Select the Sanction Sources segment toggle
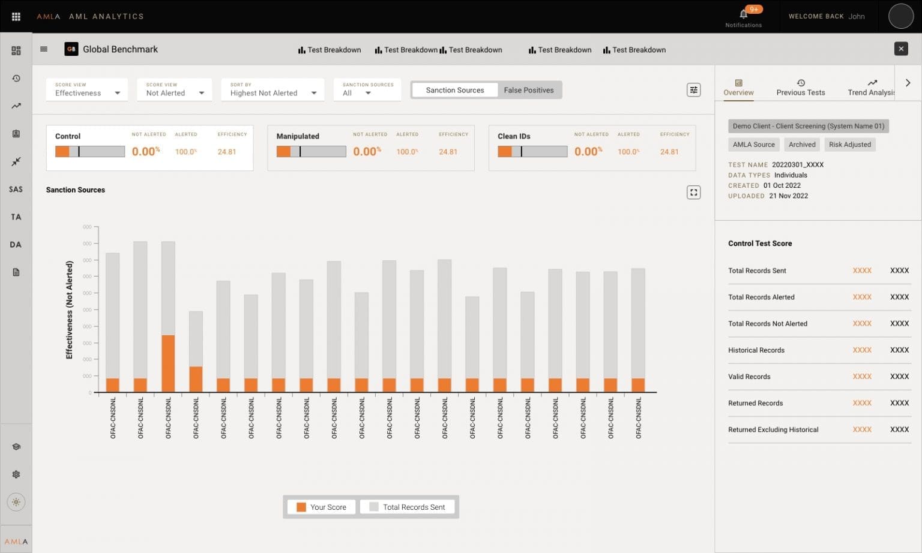922x553 pixels. (454, 90)
